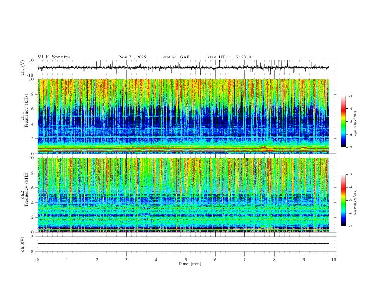This screenshot has height=291, width=376.
Task: Click the ch.3 black signal band
Action: [183, 243]
